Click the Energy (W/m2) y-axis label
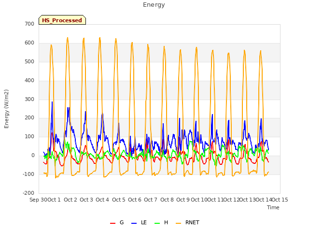Viewport: 309px width, 232px height. point(6,109)
